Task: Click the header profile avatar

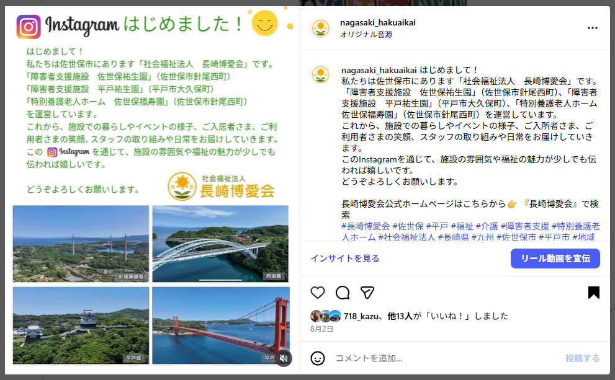Action: [321, 29]
